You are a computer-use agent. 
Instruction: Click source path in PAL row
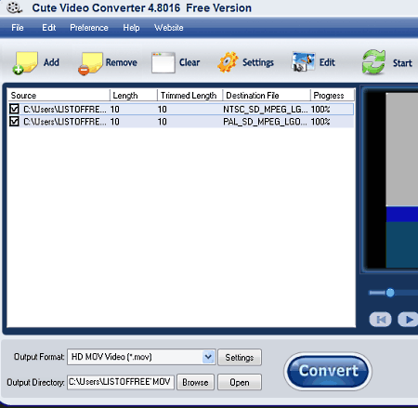coord(65,122)
